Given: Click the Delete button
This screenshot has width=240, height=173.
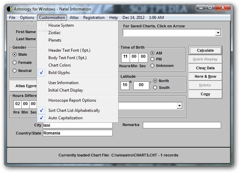Looking at the screenshot, I should 205,85.
